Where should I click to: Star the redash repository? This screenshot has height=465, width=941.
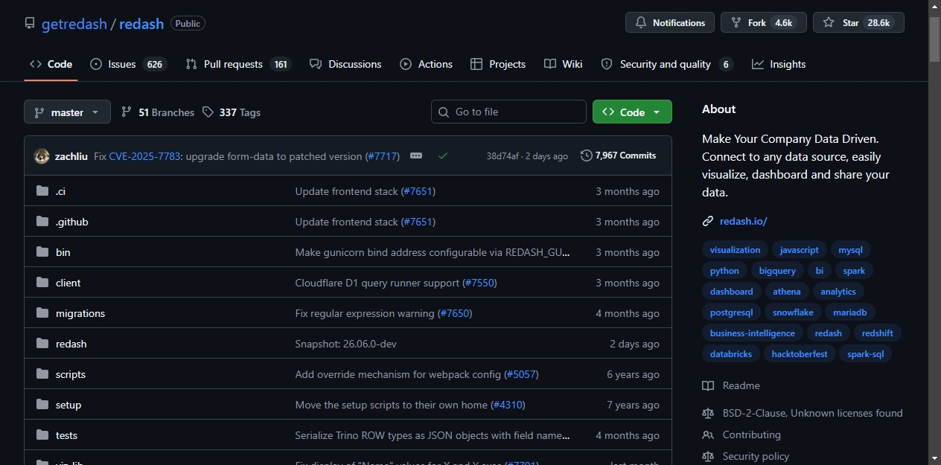(858, 22)
